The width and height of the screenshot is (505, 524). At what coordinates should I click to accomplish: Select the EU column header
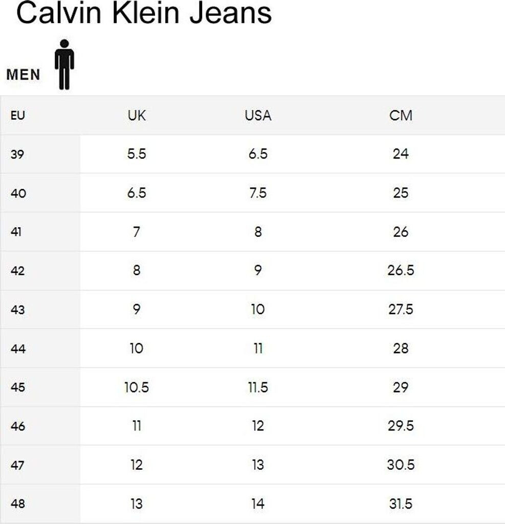[x=17, y=116]
